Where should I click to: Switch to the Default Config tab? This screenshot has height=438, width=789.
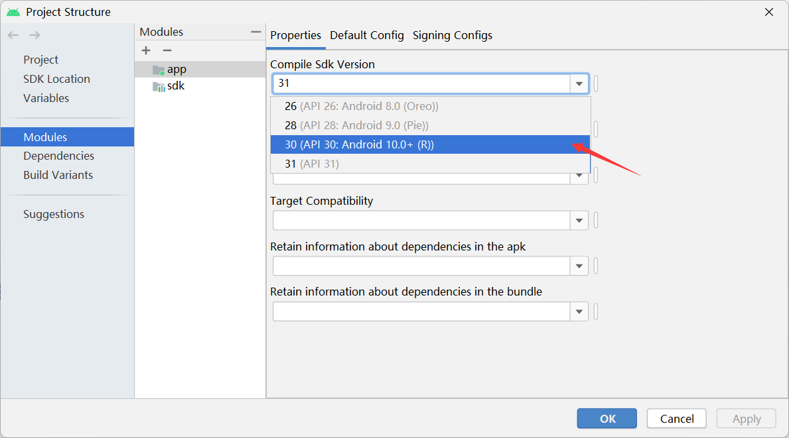pos(367,35)
